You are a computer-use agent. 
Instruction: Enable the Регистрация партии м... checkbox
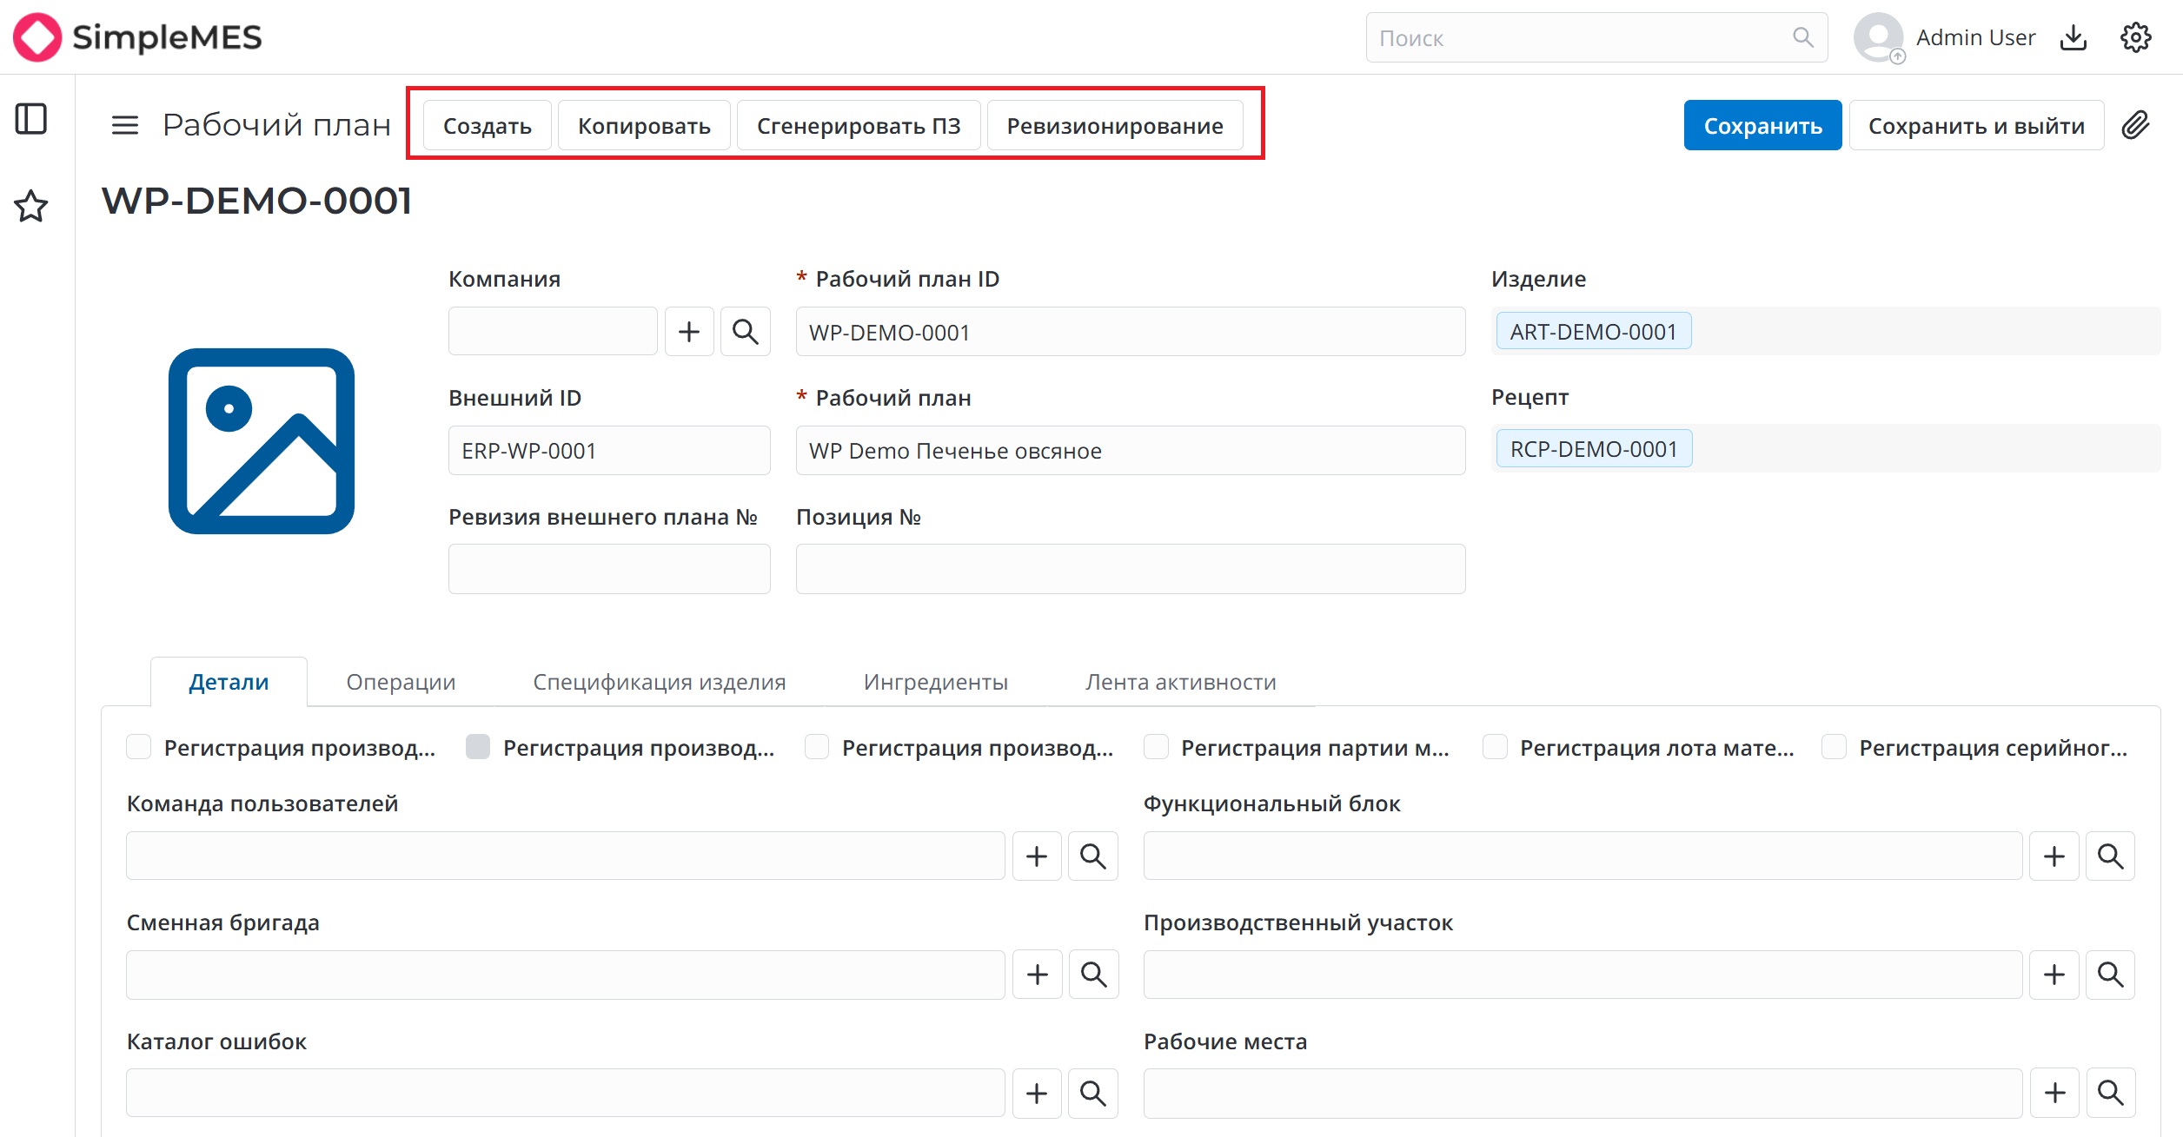coord(1156,747)
